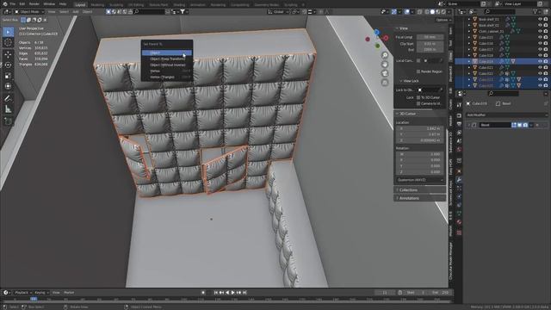Viewport: 551px width, 310px height.
Task: Click the 3D Cursor Location X field
Action: click(x=420, y=128)
